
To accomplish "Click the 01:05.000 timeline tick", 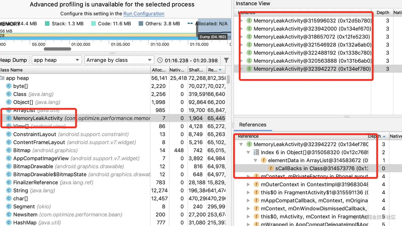I will pyautogui.click(x=120, y=44).
